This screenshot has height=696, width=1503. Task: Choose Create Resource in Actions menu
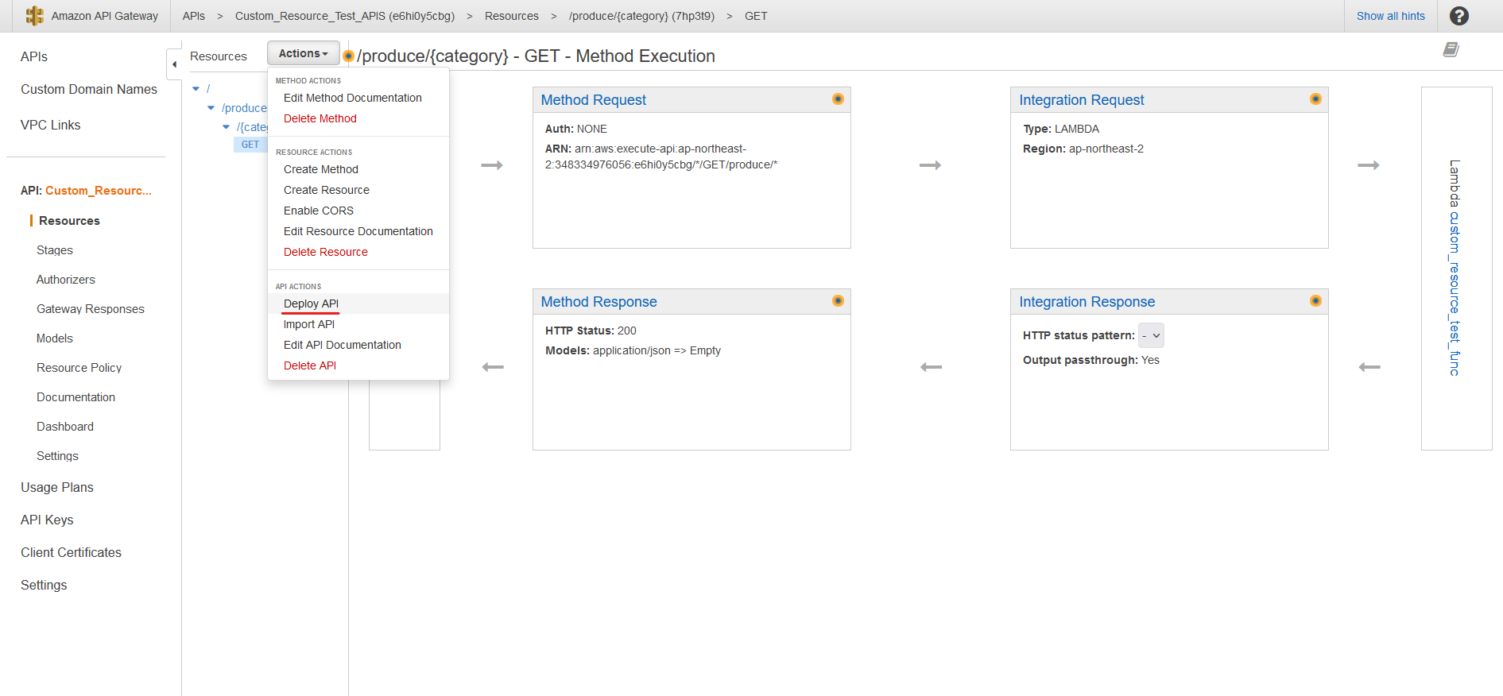tap(327, 190)
